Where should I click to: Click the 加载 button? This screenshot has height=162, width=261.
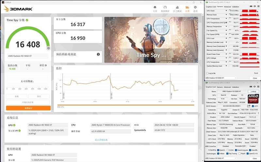click(x=17, y=96)
